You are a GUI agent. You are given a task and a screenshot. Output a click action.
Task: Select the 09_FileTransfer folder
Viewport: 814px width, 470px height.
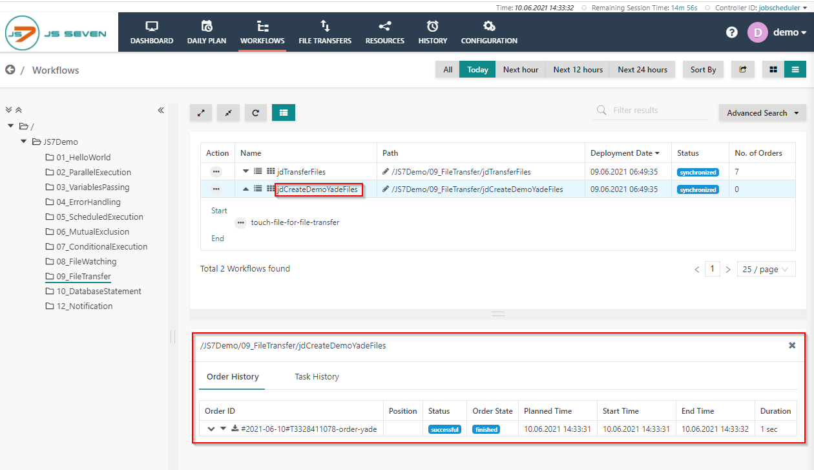(78, 276)
